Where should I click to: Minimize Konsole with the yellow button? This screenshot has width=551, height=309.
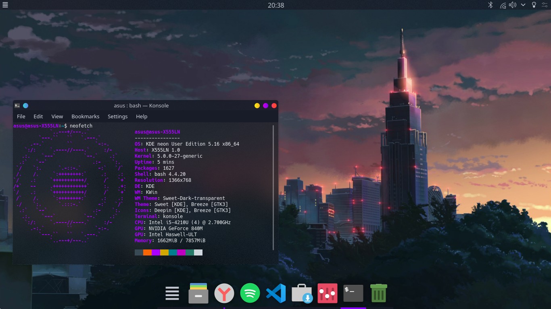tap(257, 105)
